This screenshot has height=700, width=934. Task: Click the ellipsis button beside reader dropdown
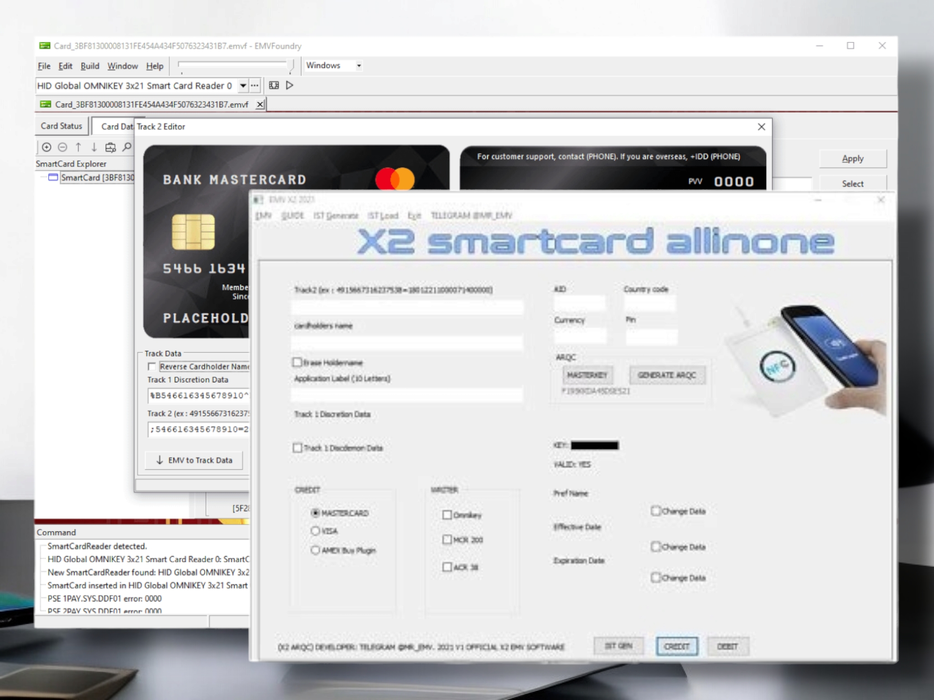click(x=254, y=85)
